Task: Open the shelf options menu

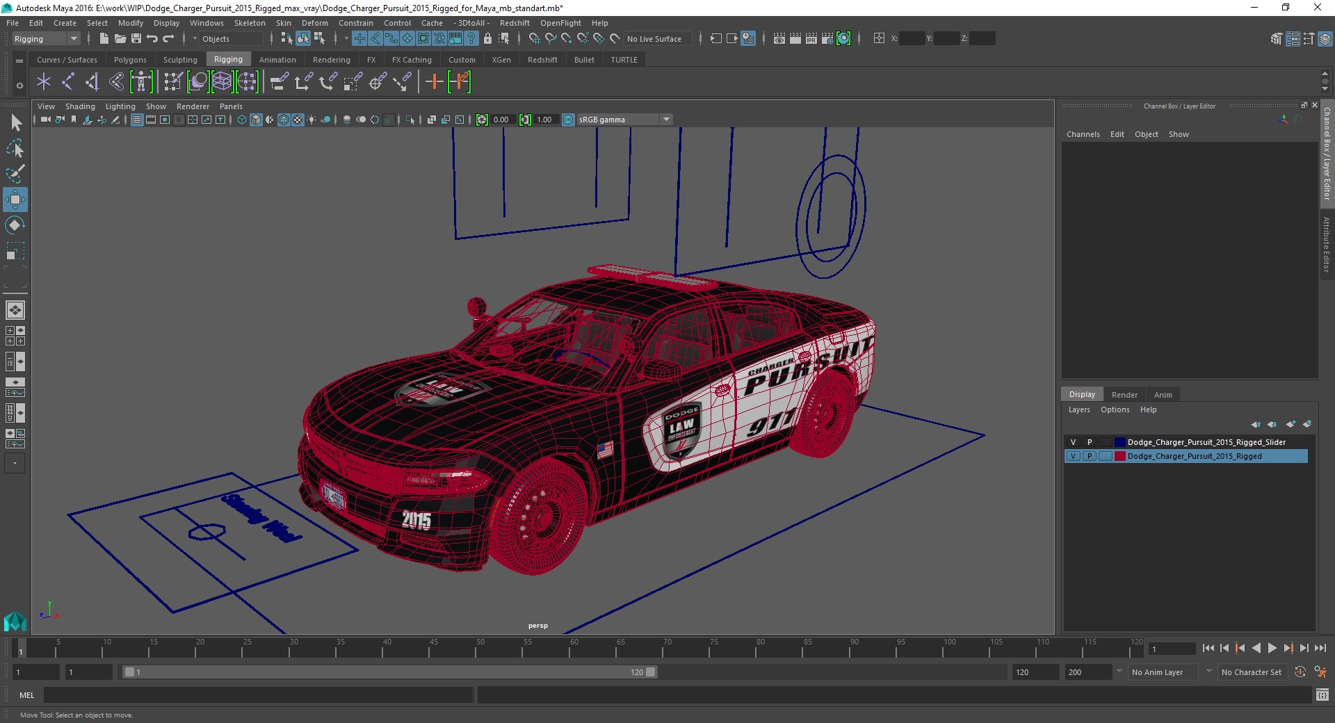Action: [19, 86]
